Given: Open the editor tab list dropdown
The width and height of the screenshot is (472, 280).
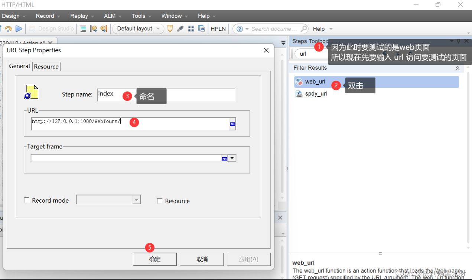Looking at the screenshot, I should [x=283, y=43].
